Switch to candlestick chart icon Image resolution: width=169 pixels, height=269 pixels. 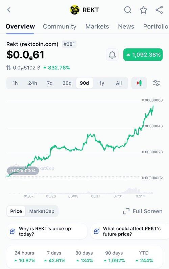click(139, 83)
